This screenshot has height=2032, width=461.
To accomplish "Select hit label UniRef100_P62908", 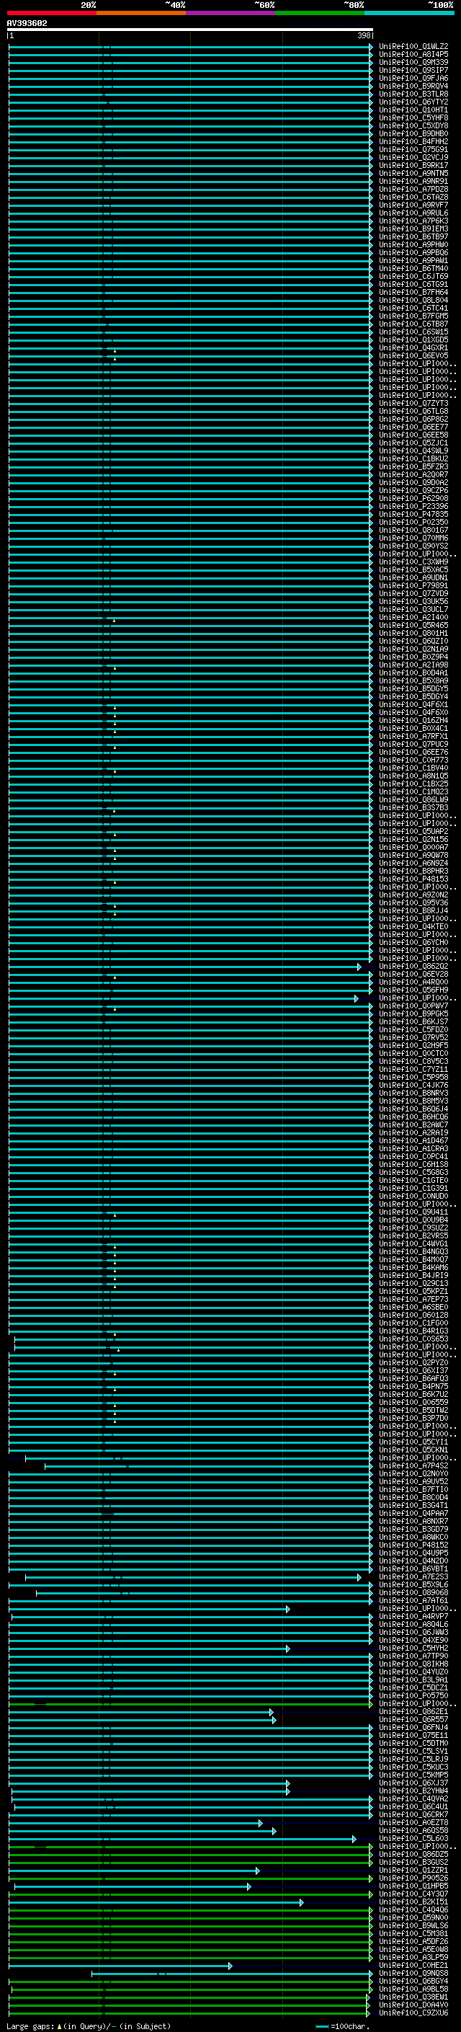I will point(413,499).
